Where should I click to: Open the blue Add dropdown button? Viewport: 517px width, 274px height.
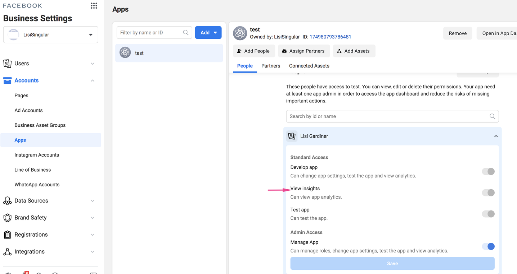tap(208, 33)
